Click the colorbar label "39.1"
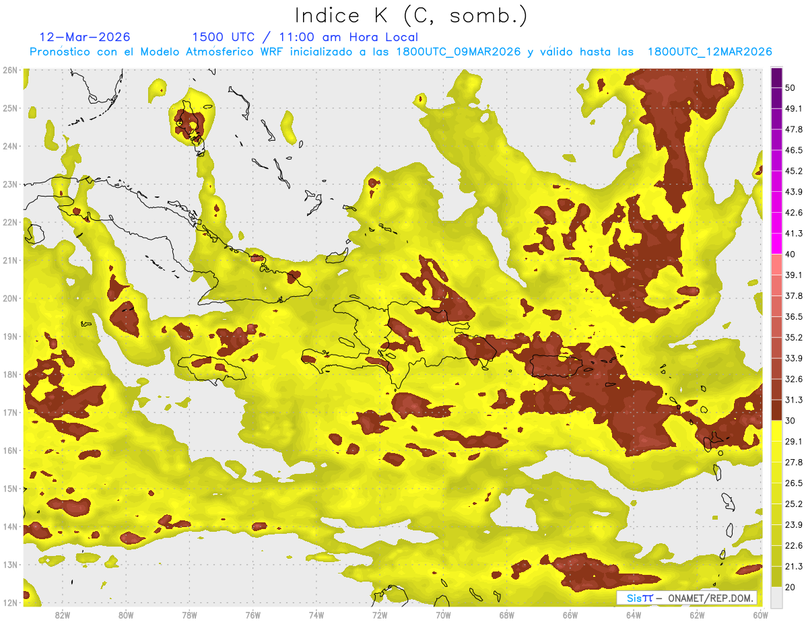This screenshot has width=808, height=624. [794, 275]
